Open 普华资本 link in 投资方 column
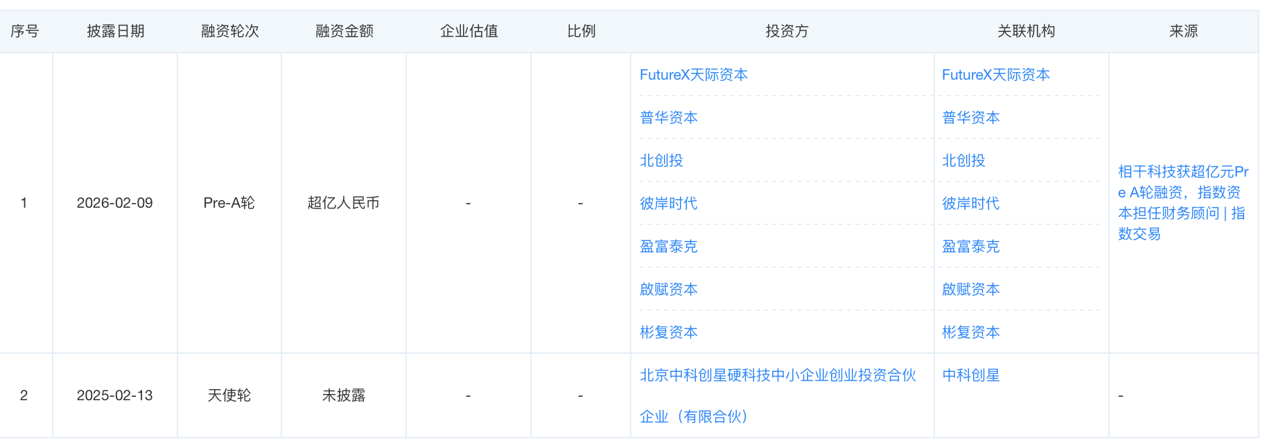1267x439 pixels. 668,118
